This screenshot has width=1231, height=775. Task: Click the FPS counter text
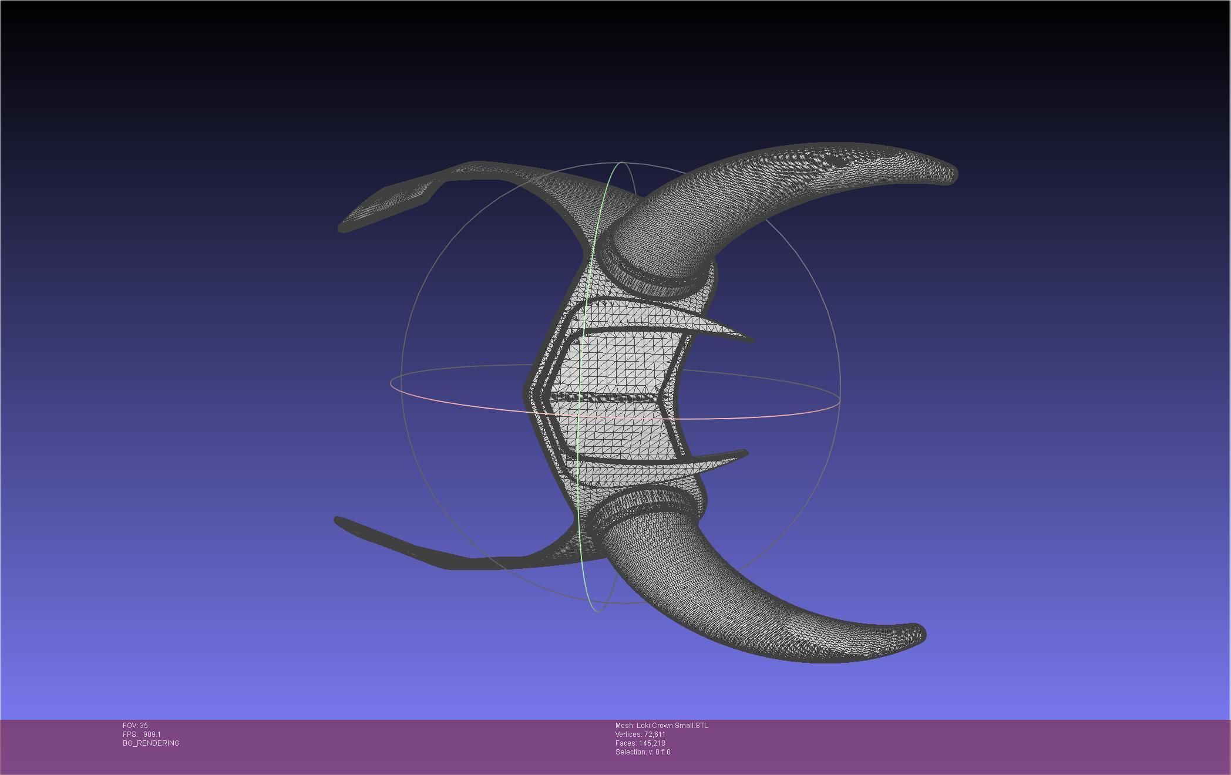coord(142,734)
